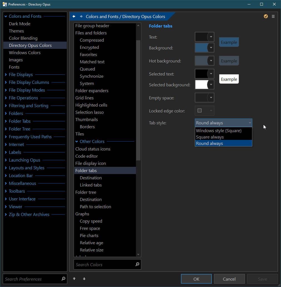Open the Tab style combo box
This screenshot has height=287, width=281.
[223, 123]
